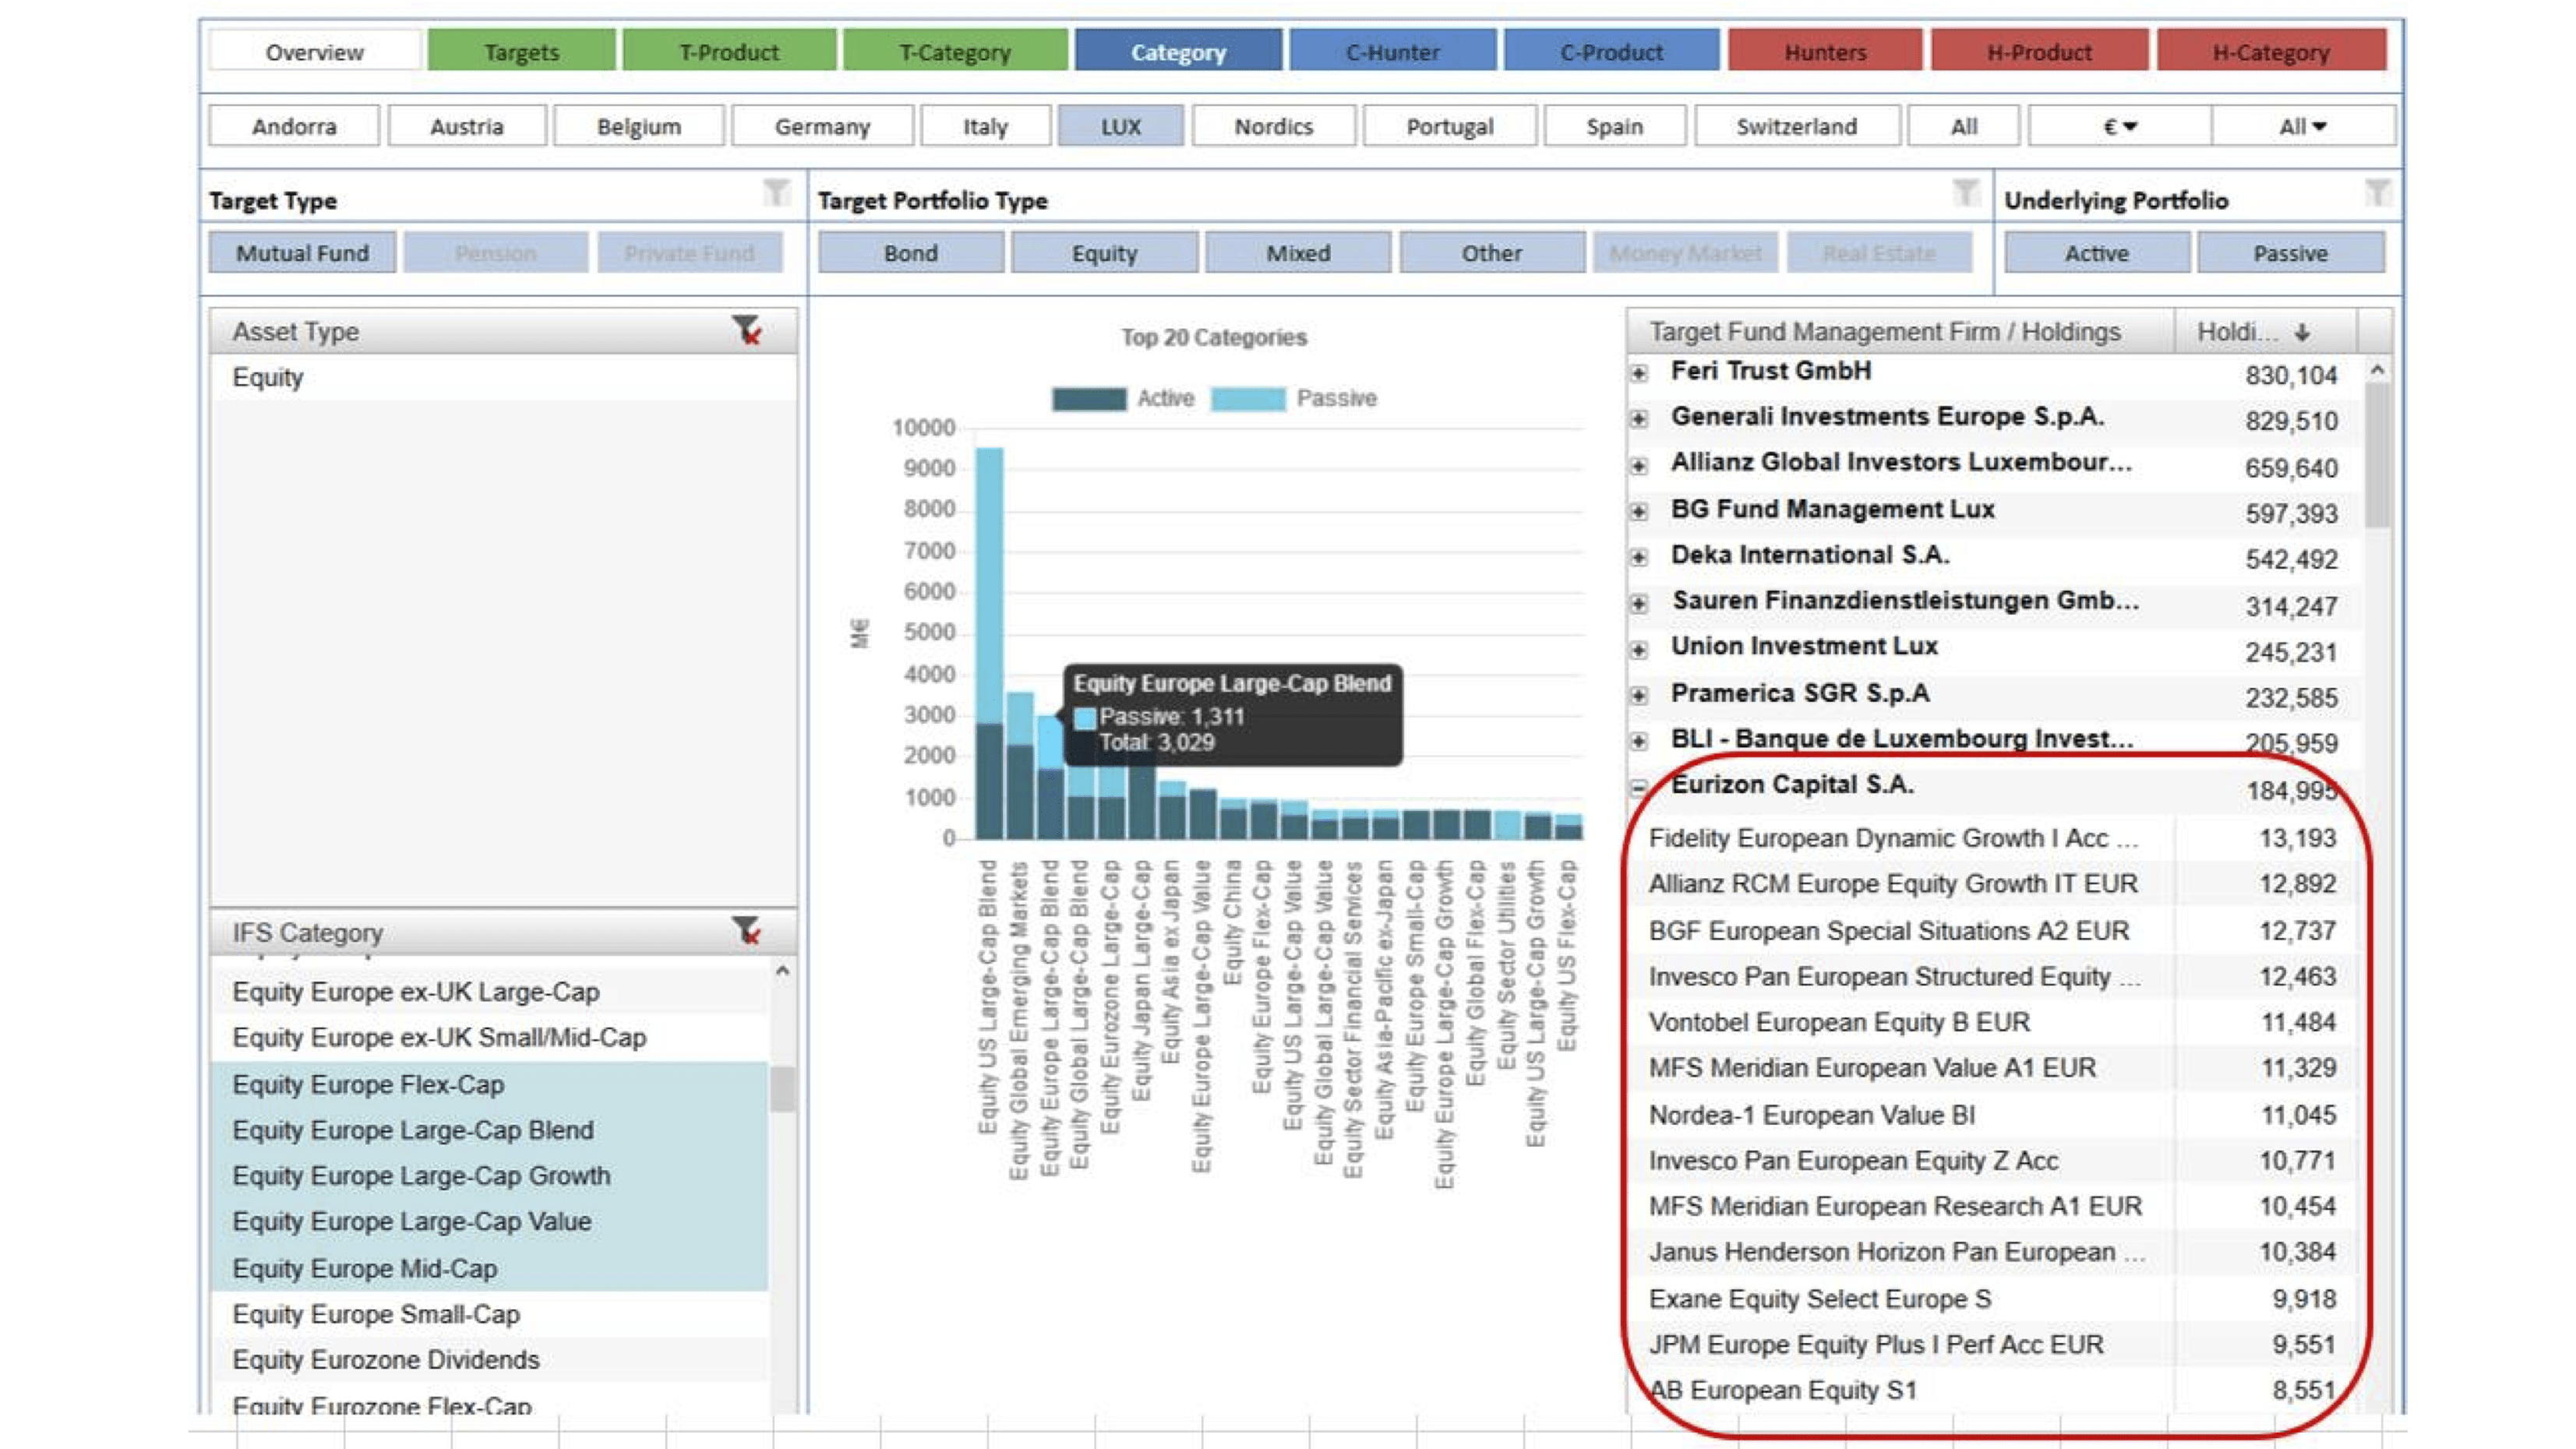Select Equity Europe Small-Cap category
Image resolution: width=2576 pixels, height=1449 pixels.
point(490,1314)
